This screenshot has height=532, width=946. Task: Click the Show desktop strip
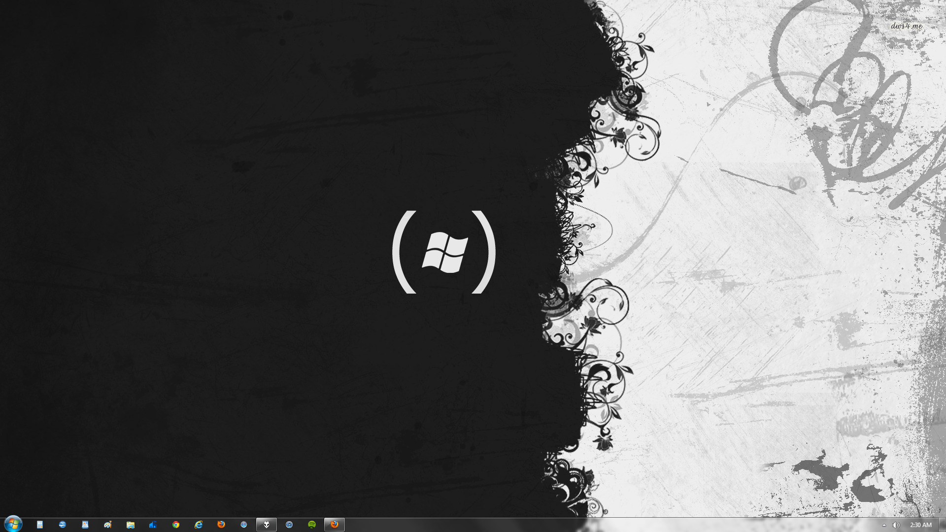[942, 525]
